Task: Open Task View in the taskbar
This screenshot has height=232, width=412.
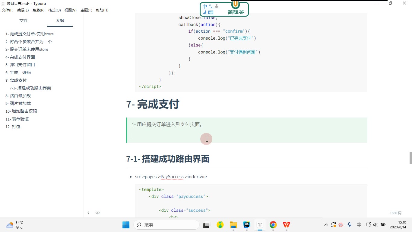Action: point(206,225)
